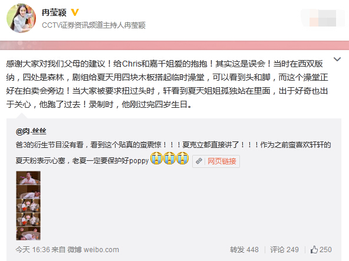
Task: Open the middle image of the attached strip
Action: click(x=28, y=206)
